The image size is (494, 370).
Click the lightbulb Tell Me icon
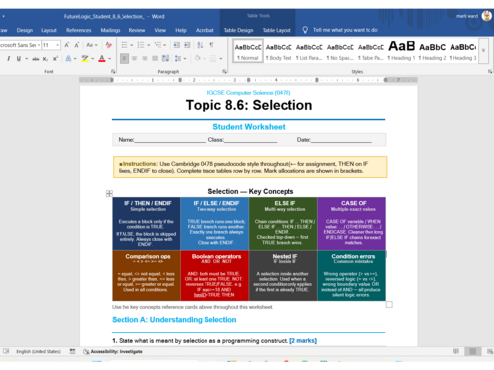[305, 30]
